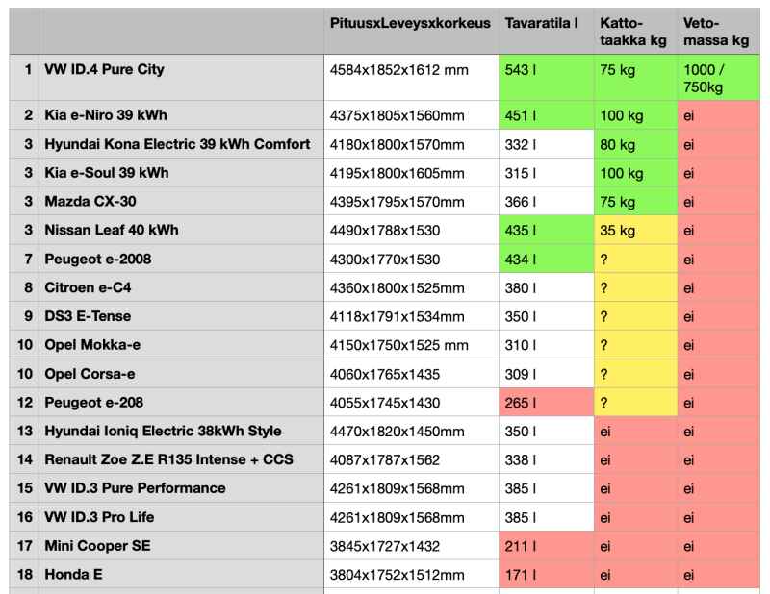The height and width of the screenshot is (594, 770).
Task: Click the 451 l cargo cell
Action: [x=546, y=115]
